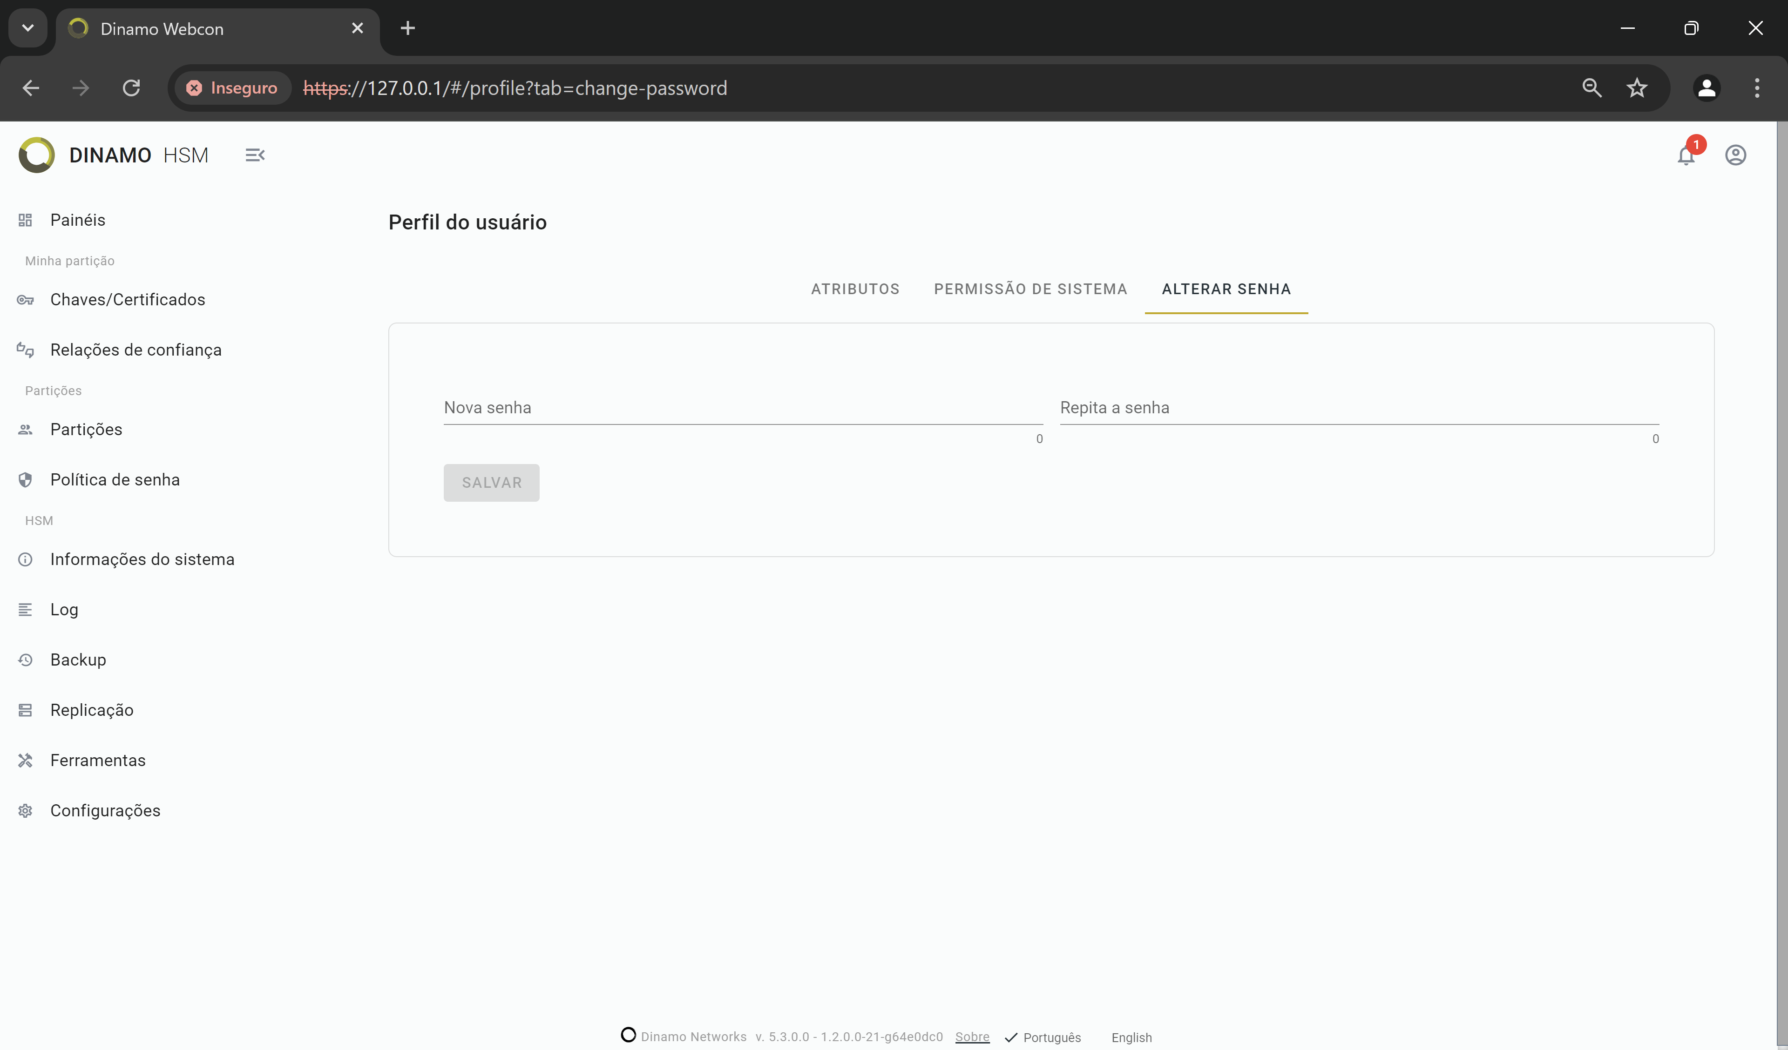This screenshot has width=1788, height=1050.
Task: Select the Alterar Senha tab
Action: tap(1226, 289)
